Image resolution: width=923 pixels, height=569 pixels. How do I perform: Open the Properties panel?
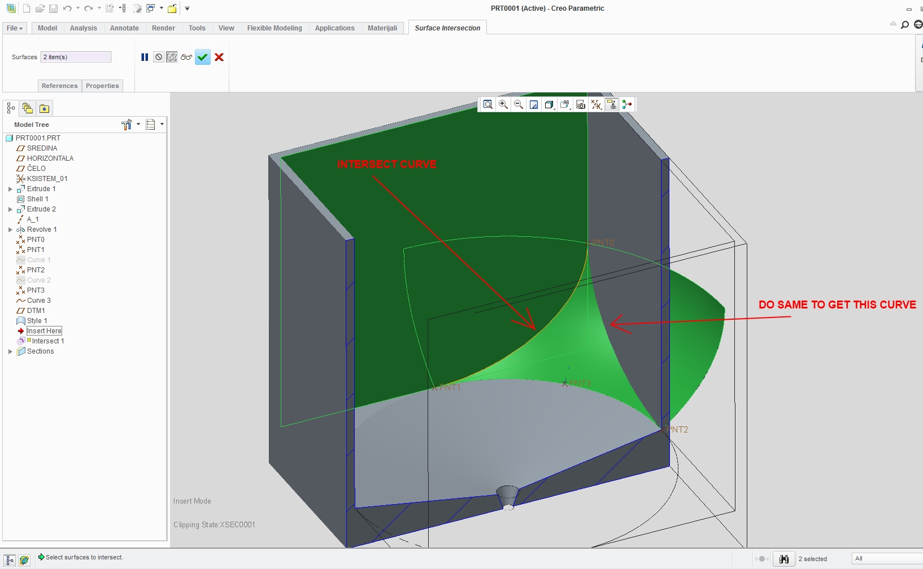click(102, 86)
